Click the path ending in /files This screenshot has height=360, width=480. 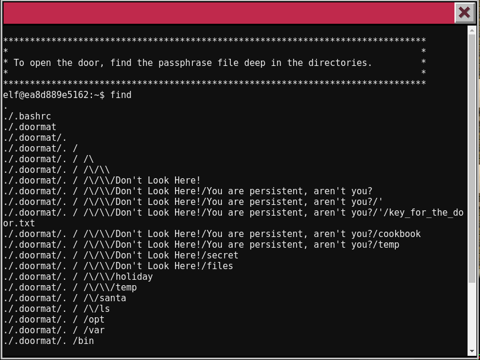point(118,266)
